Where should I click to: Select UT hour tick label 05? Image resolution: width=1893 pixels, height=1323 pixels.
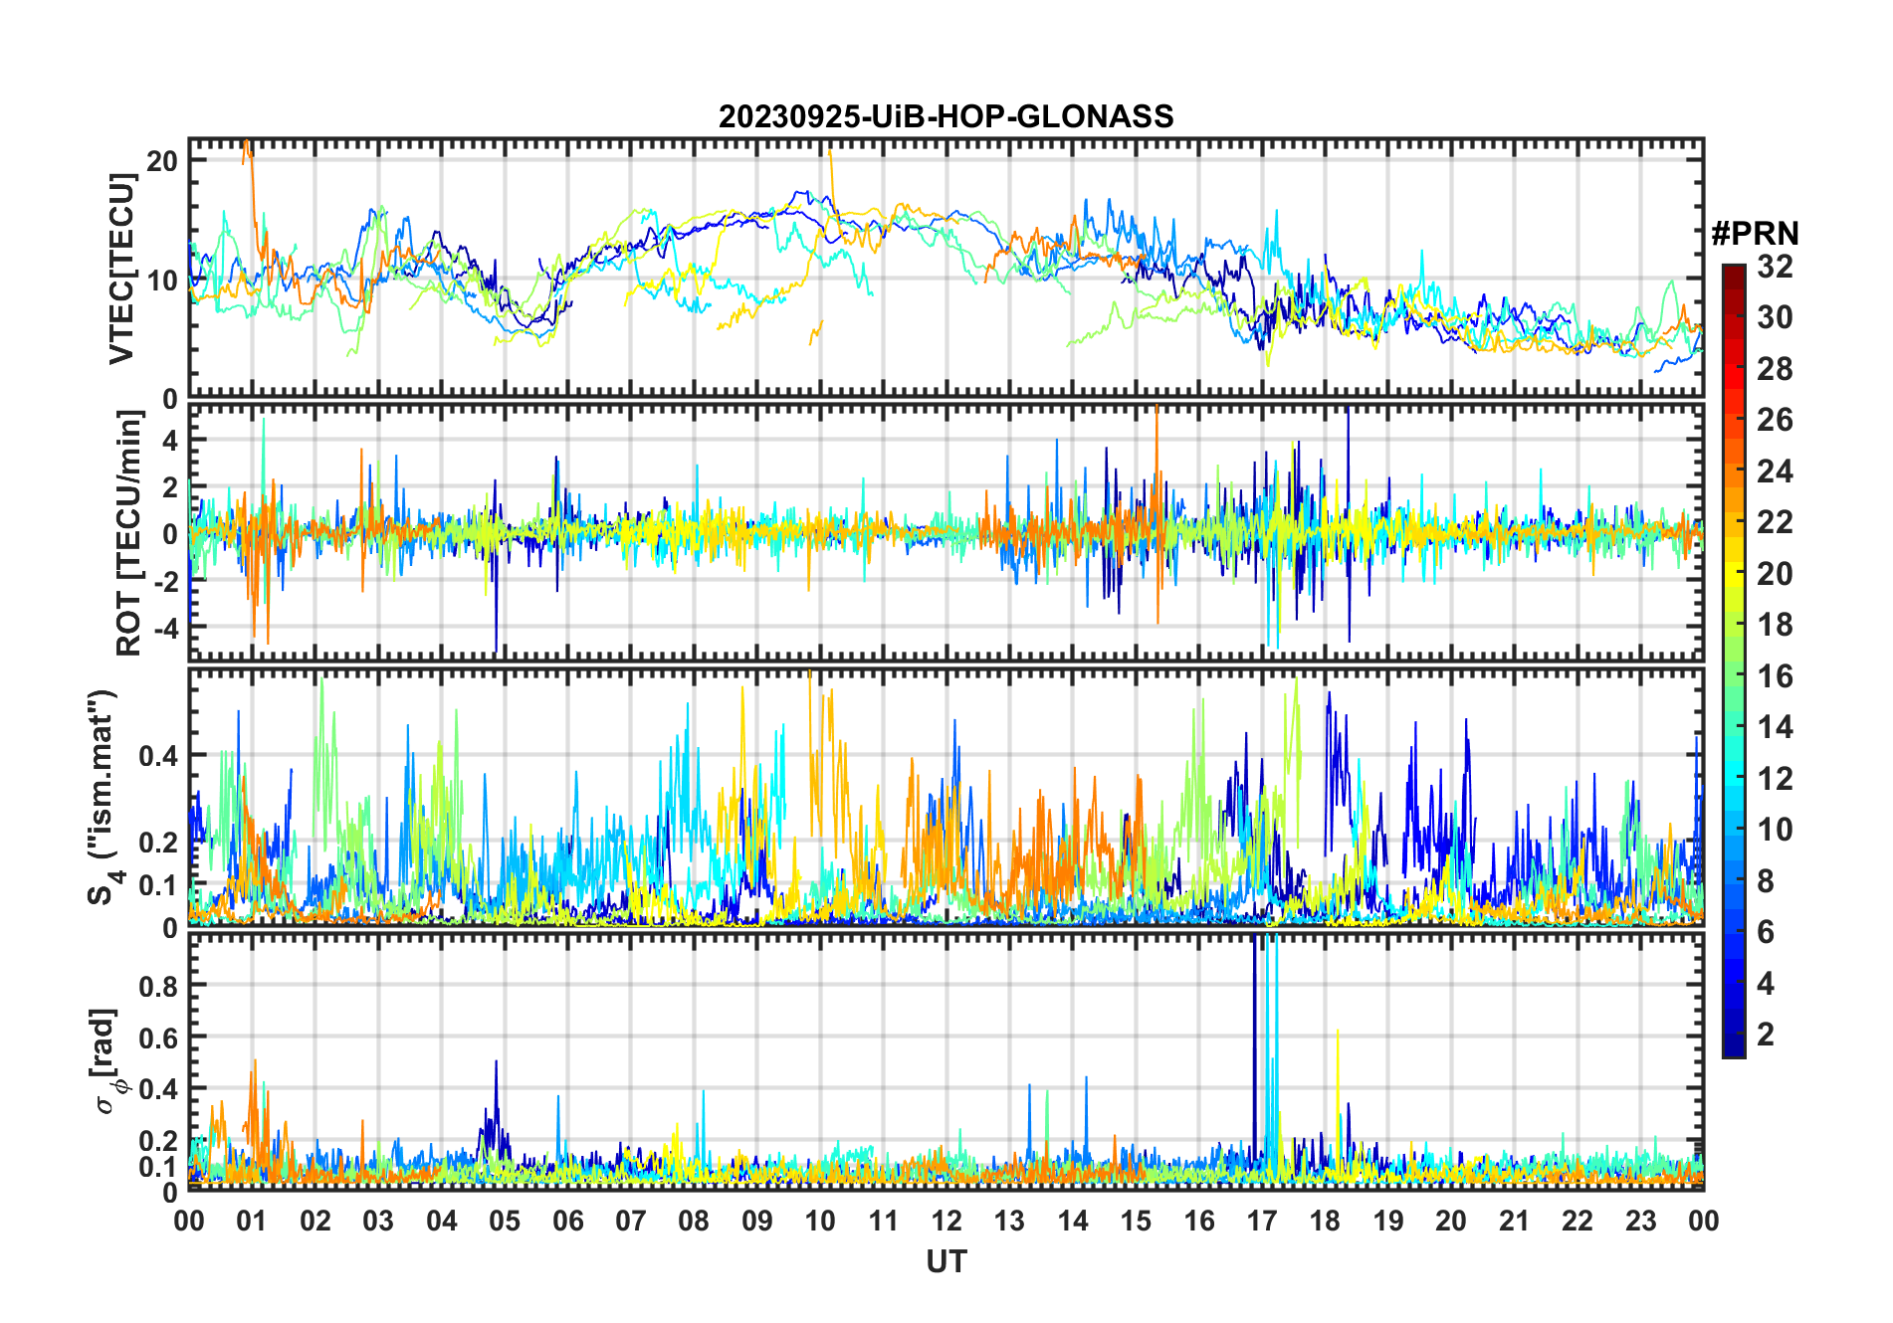pyautogui.click(x=505, y=1221)
